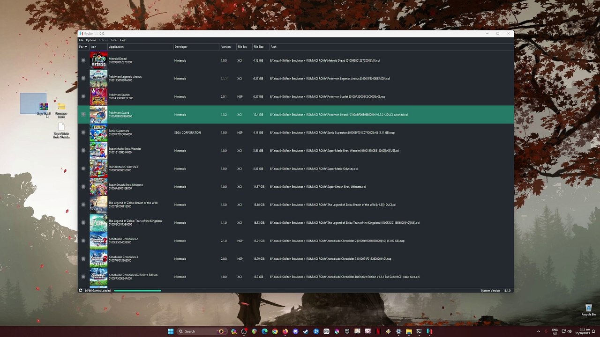This screenshot has height=337, width=600.
Task: Open the Epic Games Launcher from the taskbar
Action: click(347, 331)
